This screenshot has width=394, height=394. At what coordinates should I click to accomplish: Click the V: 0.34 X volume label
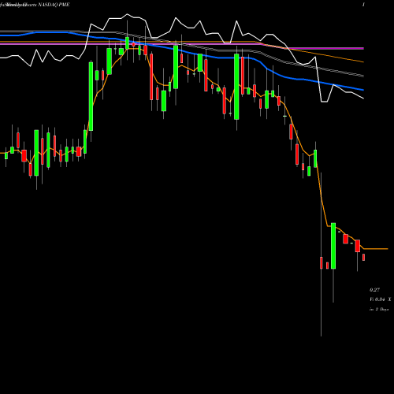380,299
